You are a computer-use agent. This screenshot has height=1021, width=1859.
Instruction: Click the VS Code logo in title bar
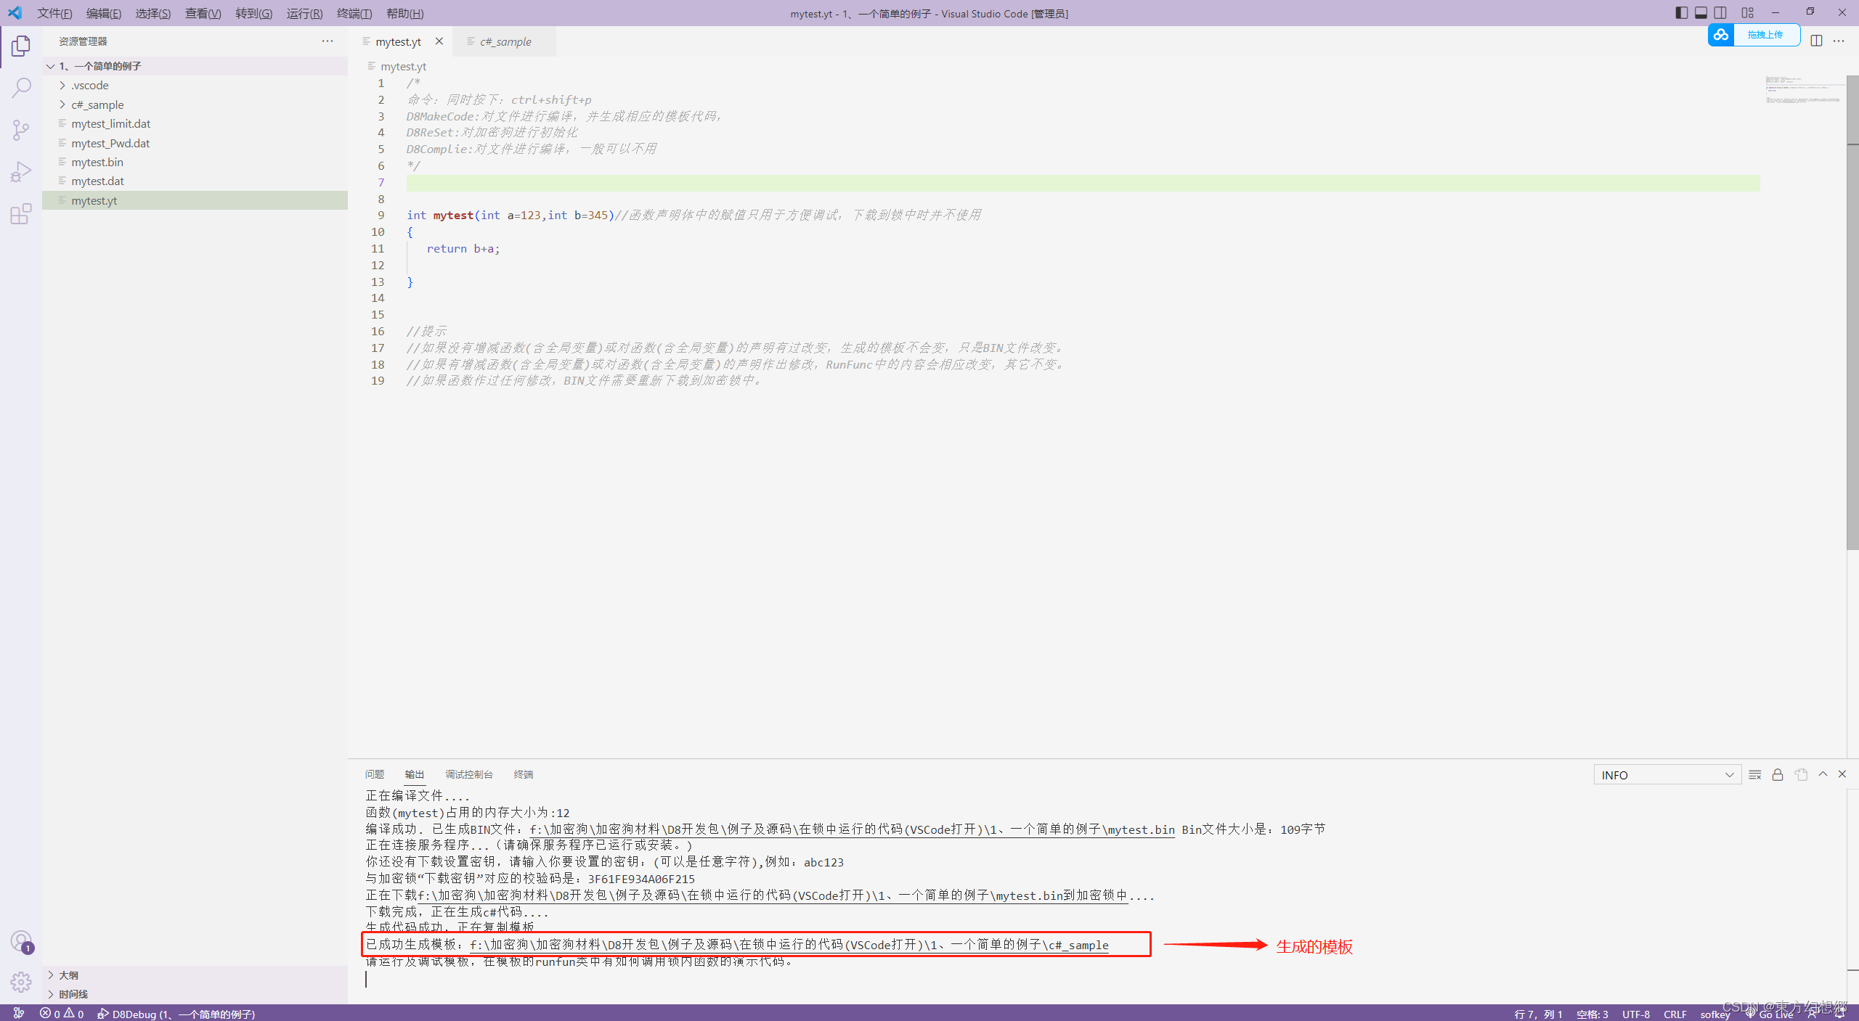coord(15,13)
